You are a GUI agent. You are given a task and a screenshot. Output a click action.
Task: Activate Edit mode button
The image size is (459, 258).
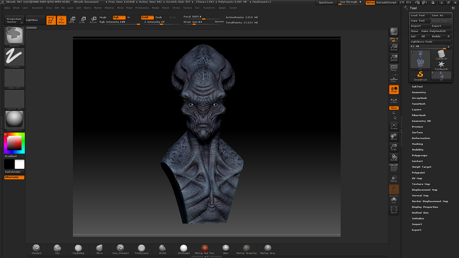51,20
